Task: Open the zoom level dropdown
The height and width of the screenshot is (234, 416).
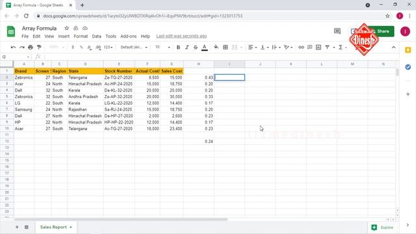Action: [x=57, y=47]
